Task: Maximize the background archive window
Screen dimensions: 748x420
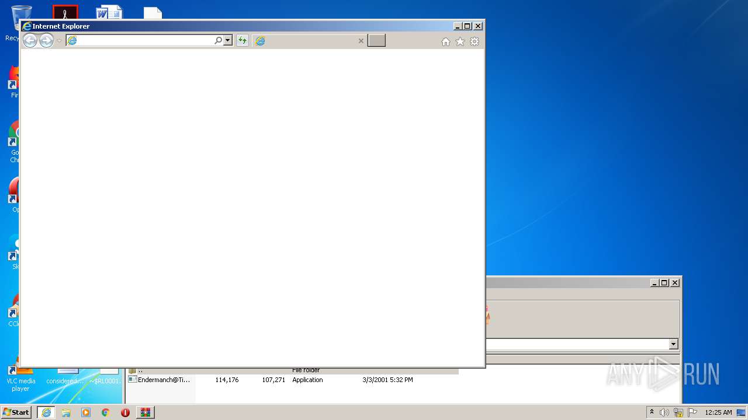Action: point(664,282)
